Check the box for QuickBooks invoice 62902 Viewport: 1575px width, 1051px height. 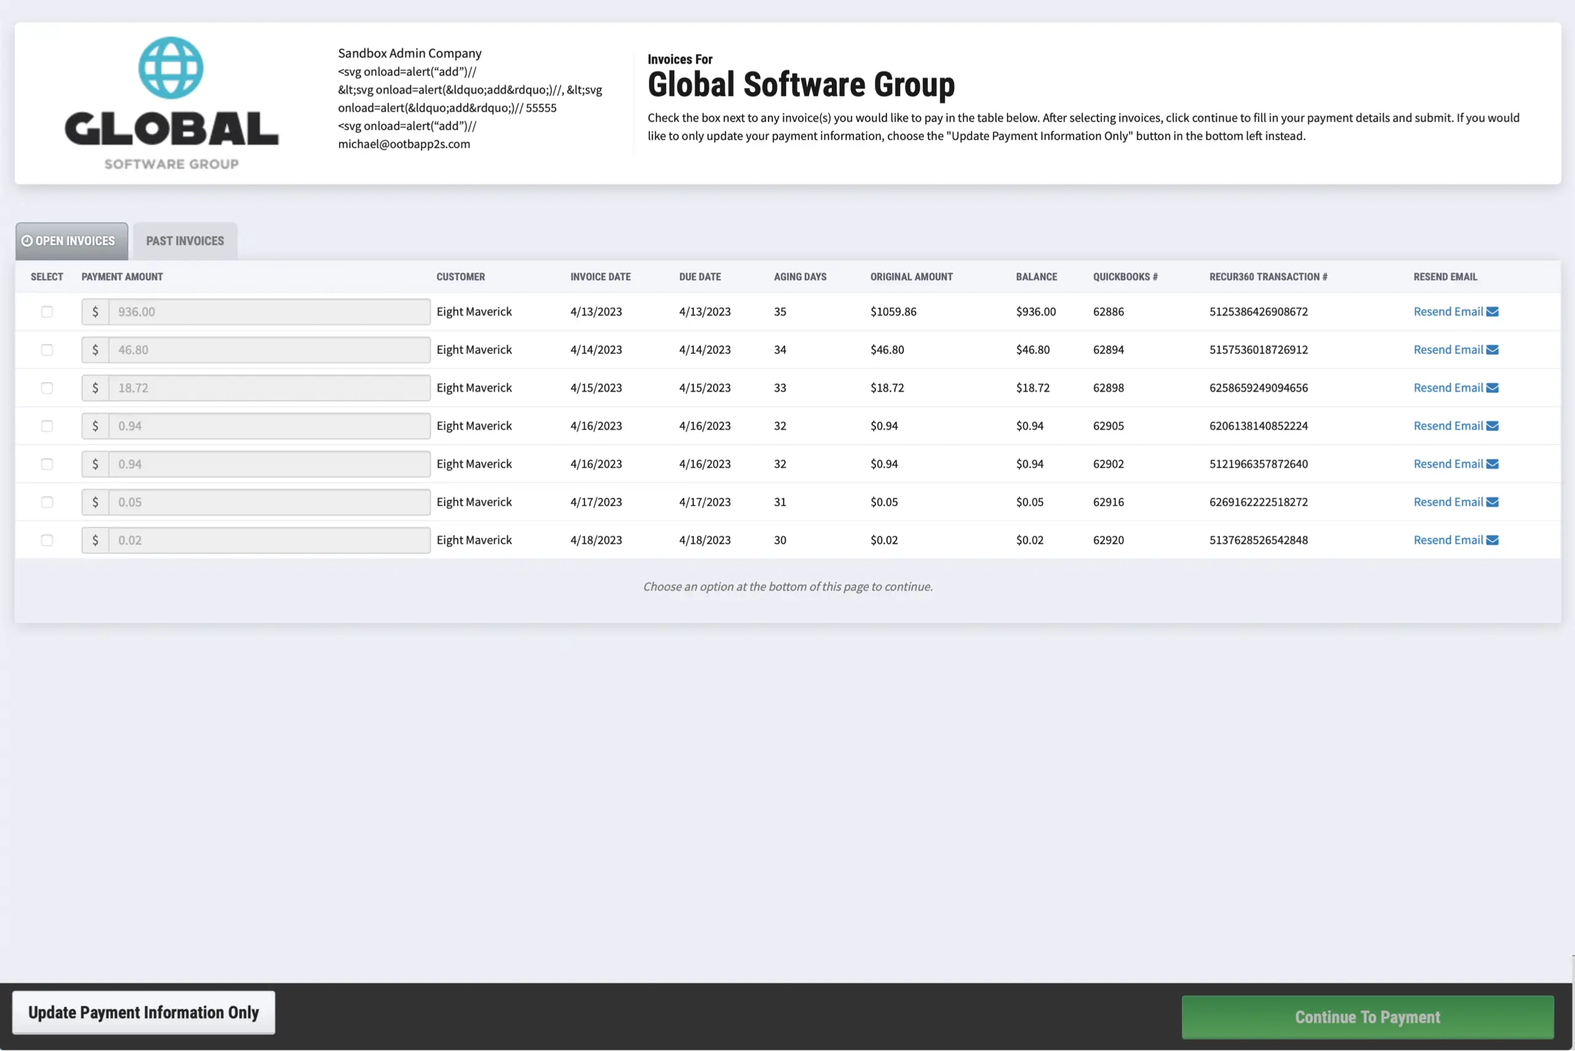coord(47,465)
